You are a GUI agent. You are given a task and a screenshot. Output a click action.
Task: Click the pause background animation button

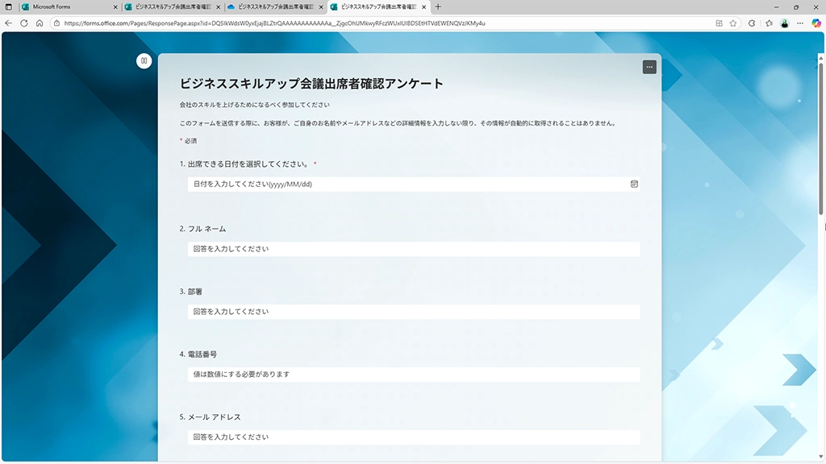(x=144, y=60)
